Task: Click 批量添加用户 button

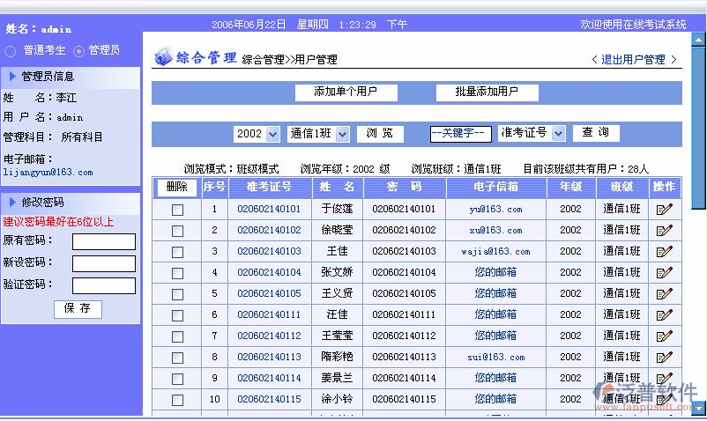Action: (x=487, y=92)
